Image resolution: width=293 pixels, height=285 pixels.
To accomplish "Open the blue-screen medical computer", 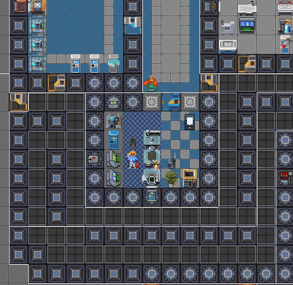I will coord(247,25).
